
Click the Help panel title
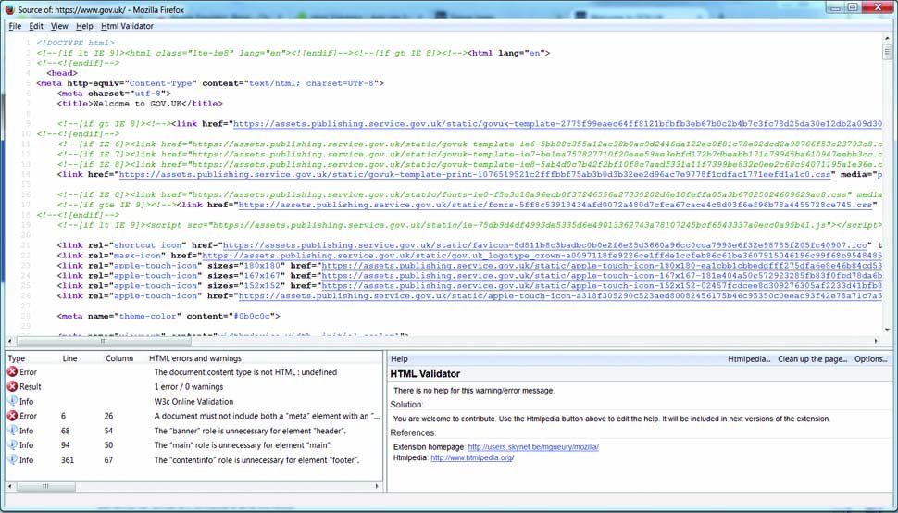coord(399,359)
